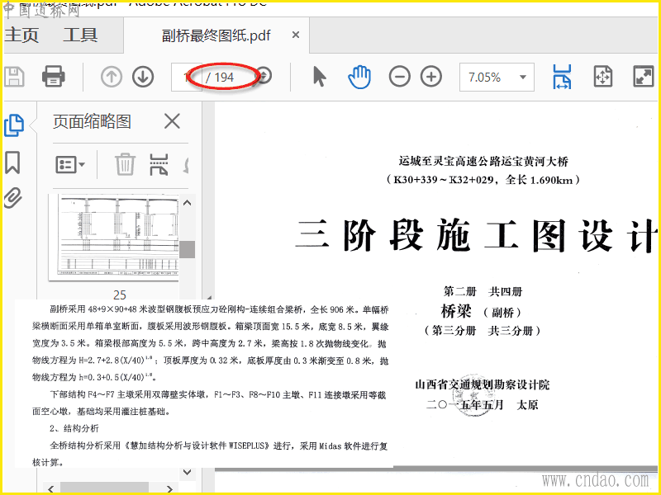The height and width of the screenshot is (495, 661).
Task: Click thumbnail panel vertical scrollbar handle
Action: pyautogui.click(x=188, y=249)
